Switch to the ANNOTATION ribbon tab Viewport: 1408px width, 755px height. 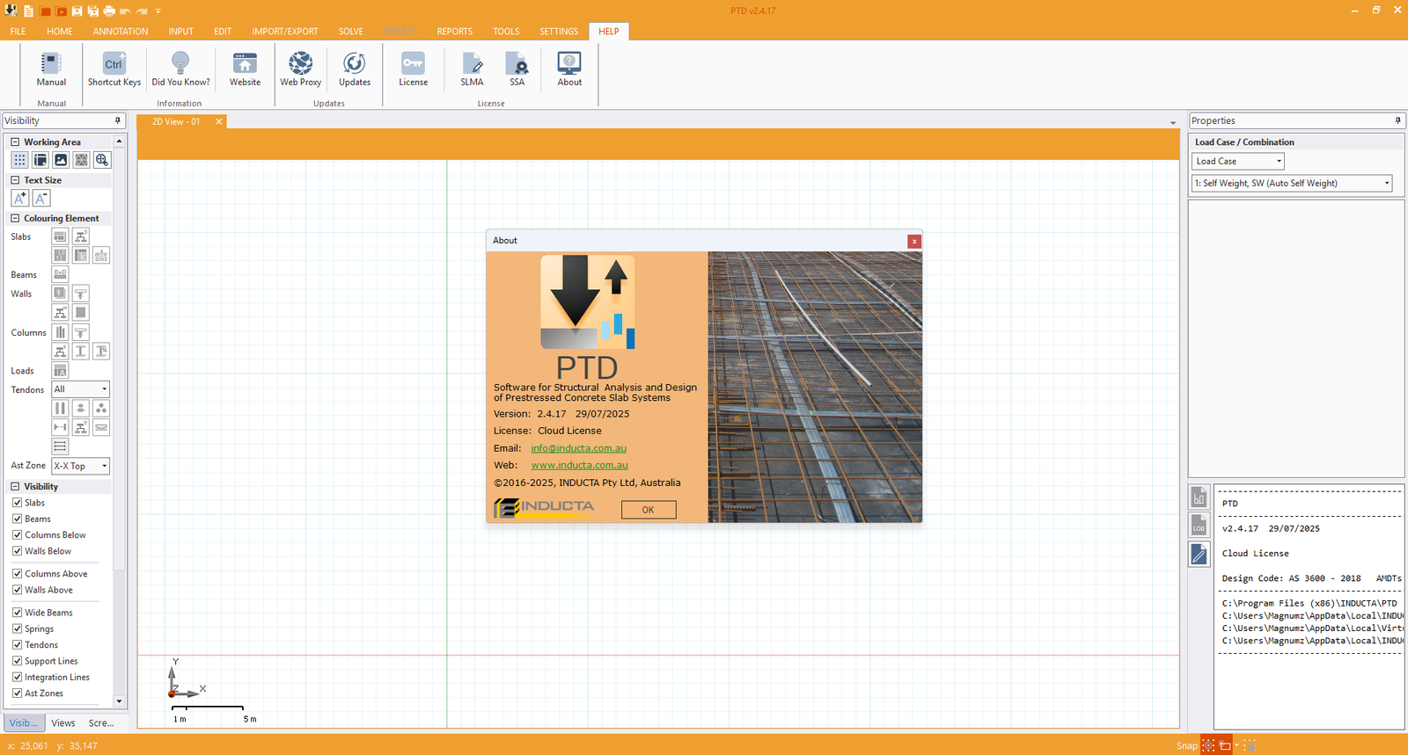(x=121, y=31)
